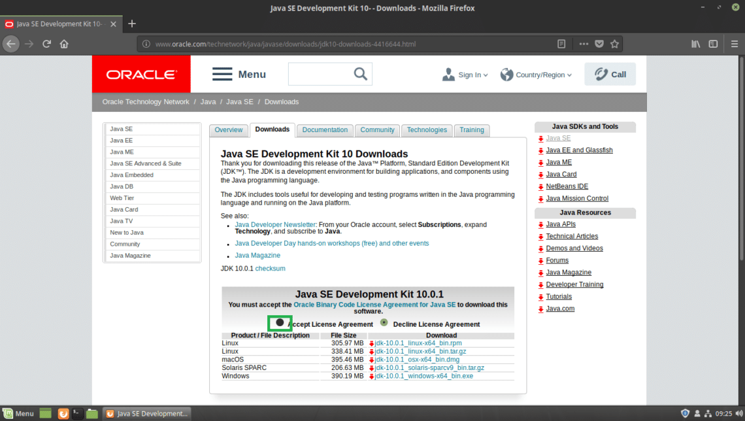Image resolution: width=745 pixels, height=421 pixels.
Task: Click the search magnifier icon
Action: (361, 74)
